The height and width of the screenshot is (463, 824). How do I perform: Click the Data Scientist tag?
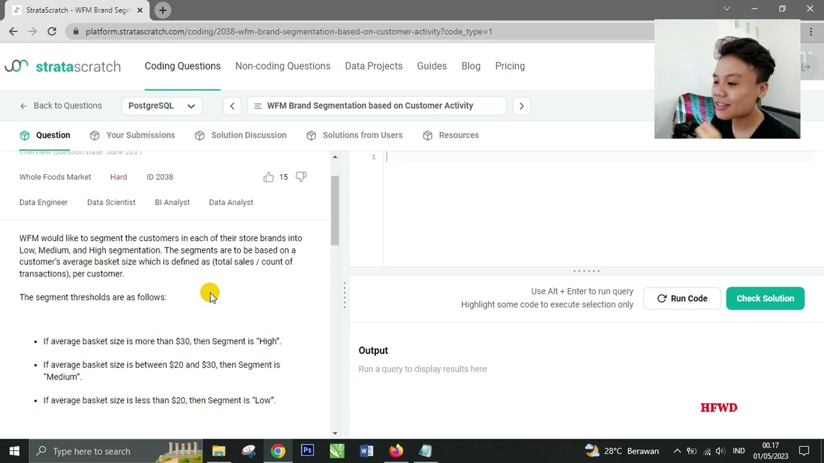[111, 203]
